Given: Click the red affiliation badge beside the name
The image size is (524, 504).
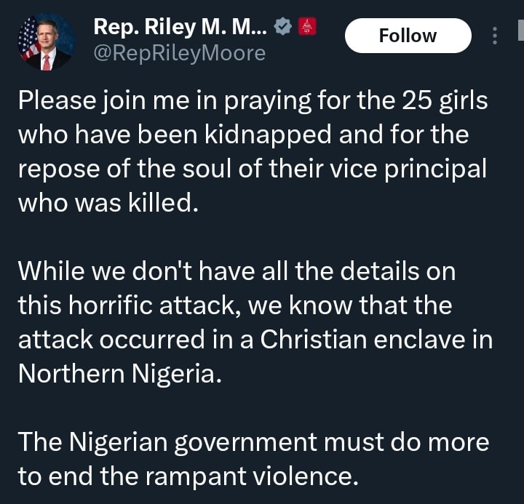Looking at the screenshot, I should pos(307,28).
